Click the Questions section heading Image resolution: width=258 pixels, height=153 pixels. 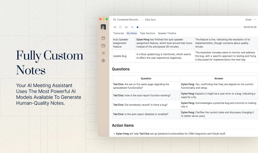click(121, 69)
